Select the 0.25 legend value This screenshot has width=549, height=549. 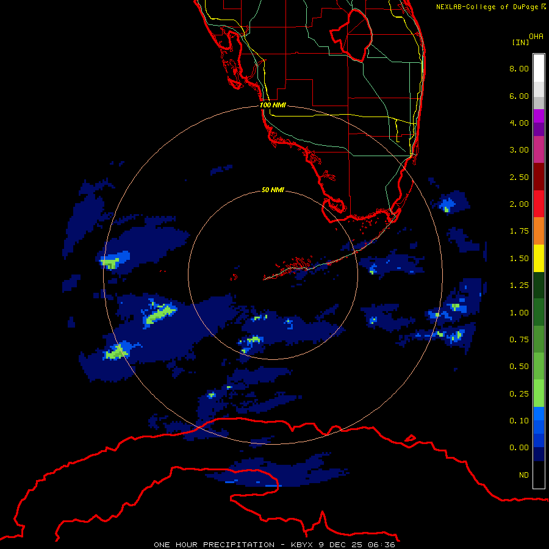[519, 394]
